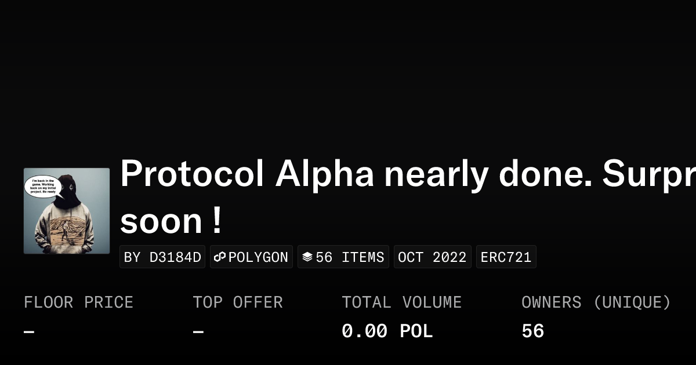Click the stacked layers items icon

(307, 257)
